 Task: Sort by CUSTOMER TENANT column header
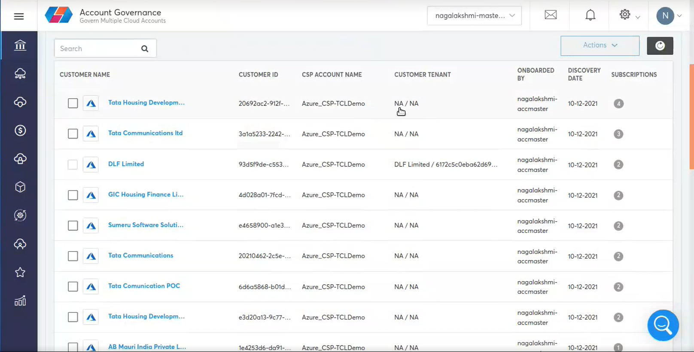(423, 75)
